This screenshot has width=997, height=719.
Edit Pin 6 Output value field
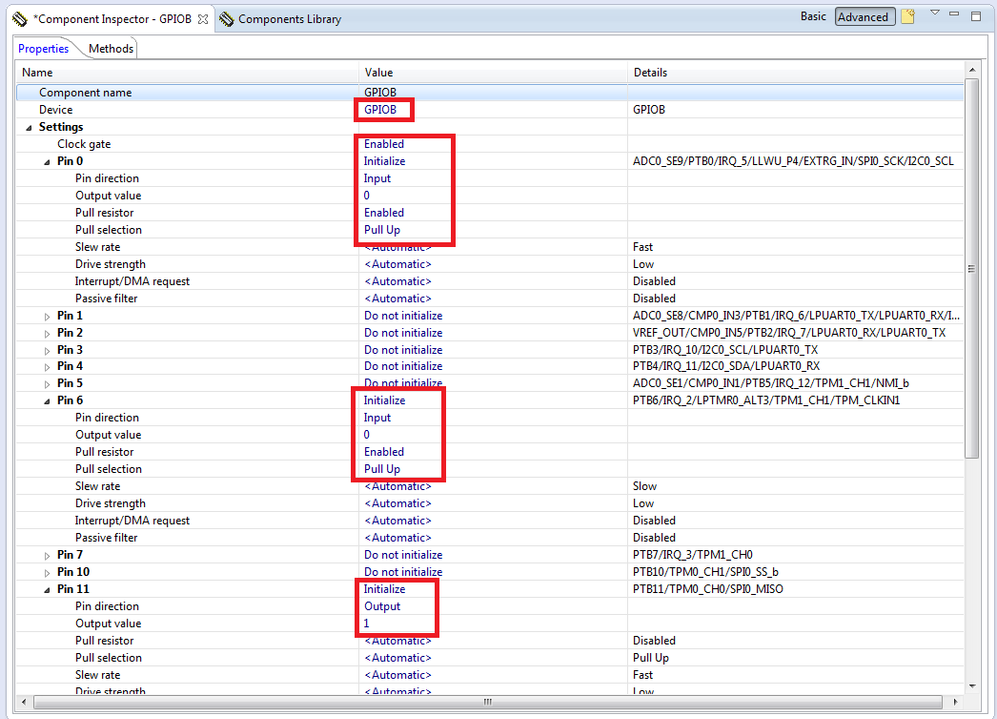click(x=367, y=434)
